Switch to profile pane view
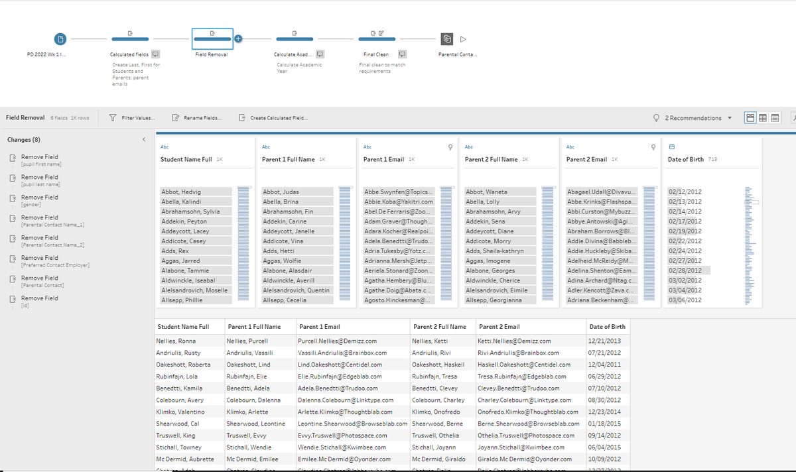The height and width of the screenshot is (472, 796). pos(751,118)
